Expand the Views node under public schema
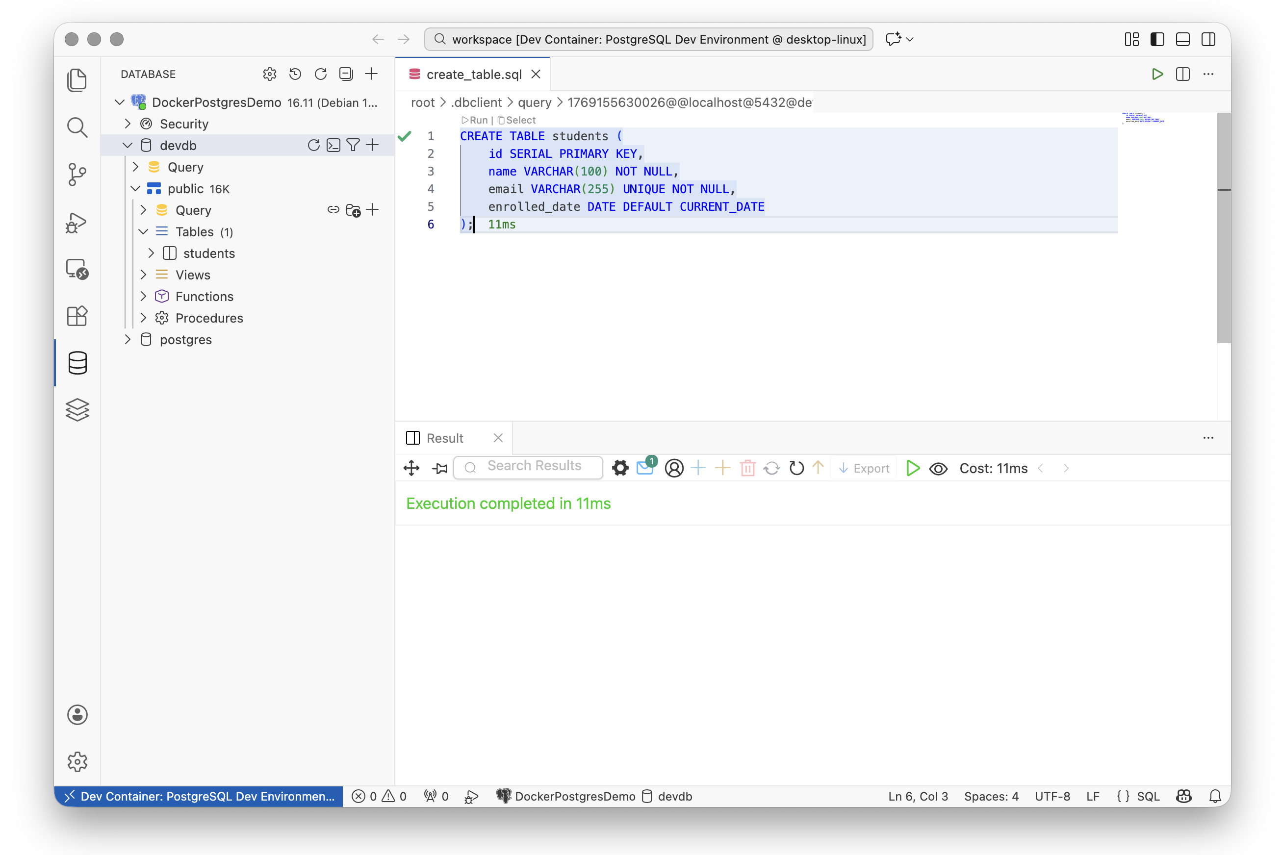 (x=144, y=274)
